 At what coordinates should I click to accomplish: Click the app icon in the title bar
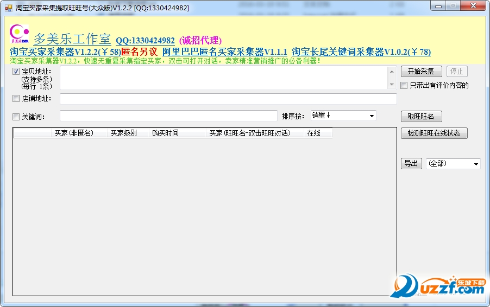point(9,8)
